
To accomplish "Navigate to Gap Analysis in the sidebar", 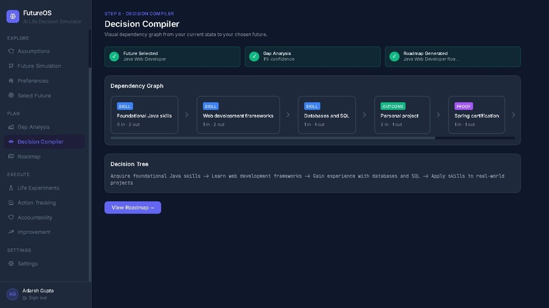I will pyautogui.click(x=44, y=127).
